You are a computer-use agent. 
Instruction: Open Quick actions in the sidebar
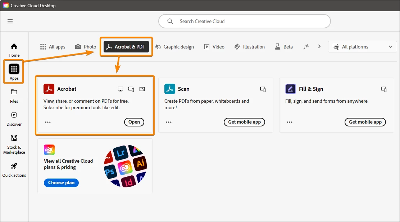tap(14, 170)
